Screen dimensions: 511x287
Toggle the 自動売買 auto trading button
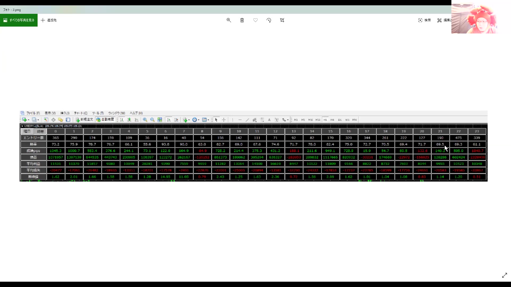105,120
